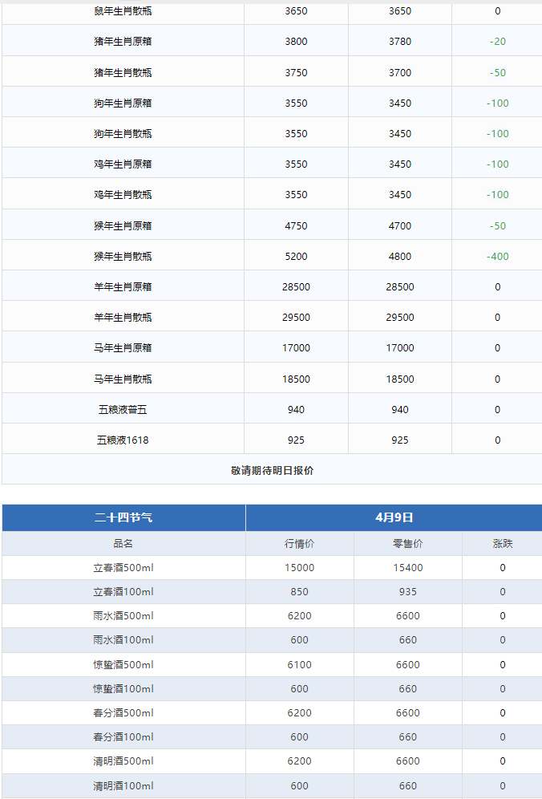Click the 春分酒100ml product name

coord(123,737)
